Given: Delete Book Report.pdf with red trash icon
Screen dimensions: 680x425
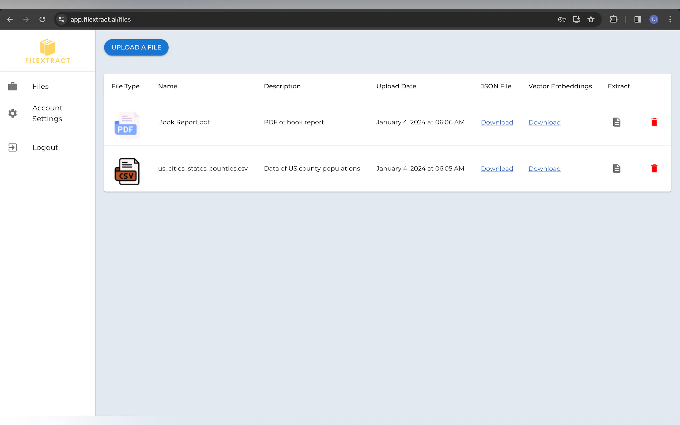Looking at the screenshot, I should (x=654, y=122).
